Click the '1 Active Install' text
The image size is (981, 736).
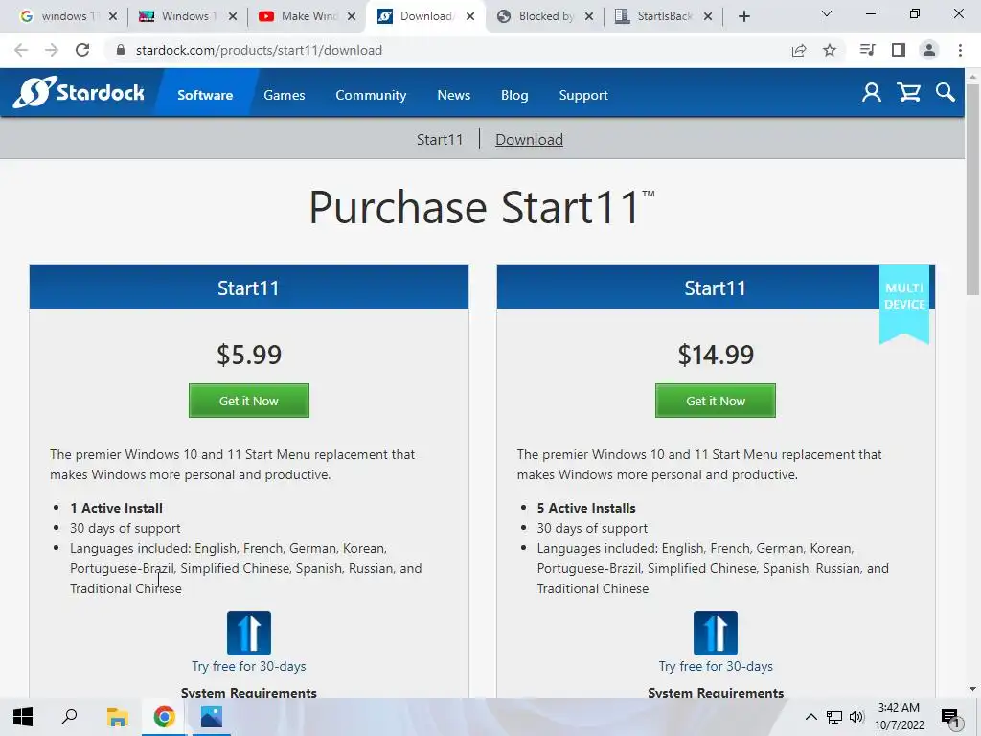coord(116,508)
